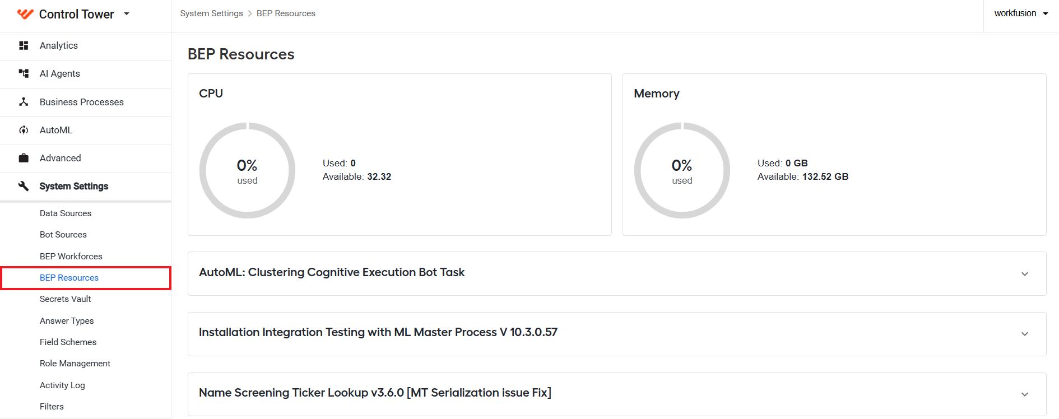Click the Memory card title

point(657,94)
